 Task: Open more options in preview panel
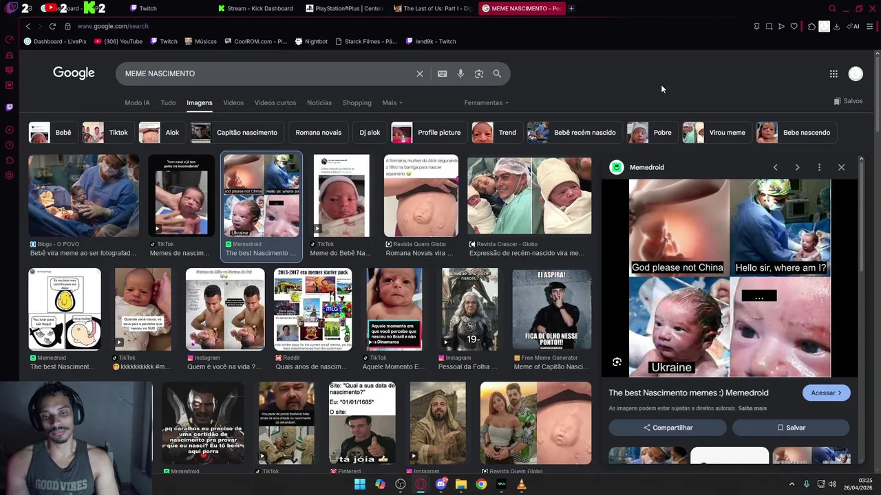pos(819,167)
